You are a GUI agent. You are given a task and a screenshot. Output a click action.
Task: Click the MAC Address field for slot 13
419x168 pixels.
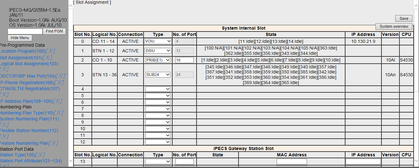pos(292,161)
